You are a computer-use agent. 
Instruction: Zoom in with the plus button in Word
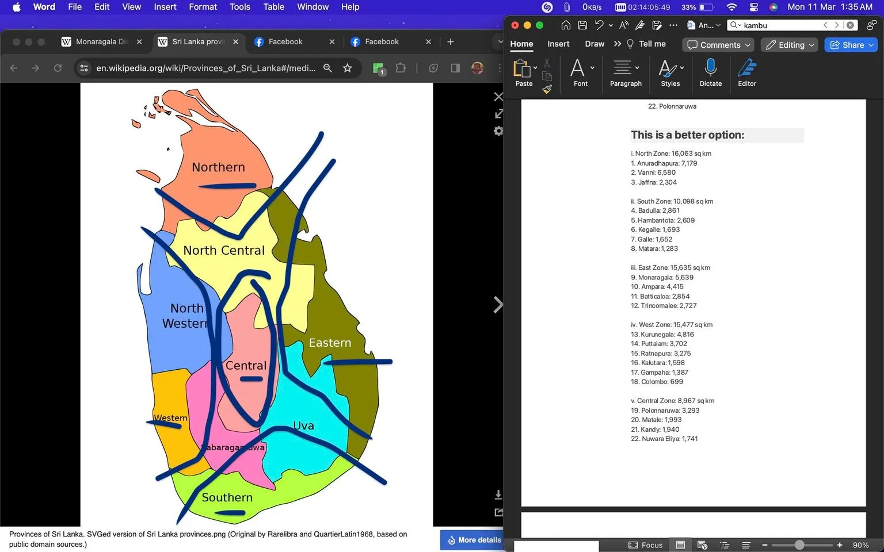pyautogui.click(x=840, y=545)
